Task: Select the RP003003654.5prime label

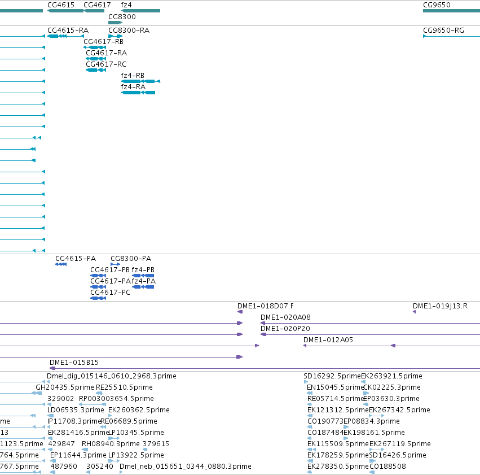Action: click(116, 399)
